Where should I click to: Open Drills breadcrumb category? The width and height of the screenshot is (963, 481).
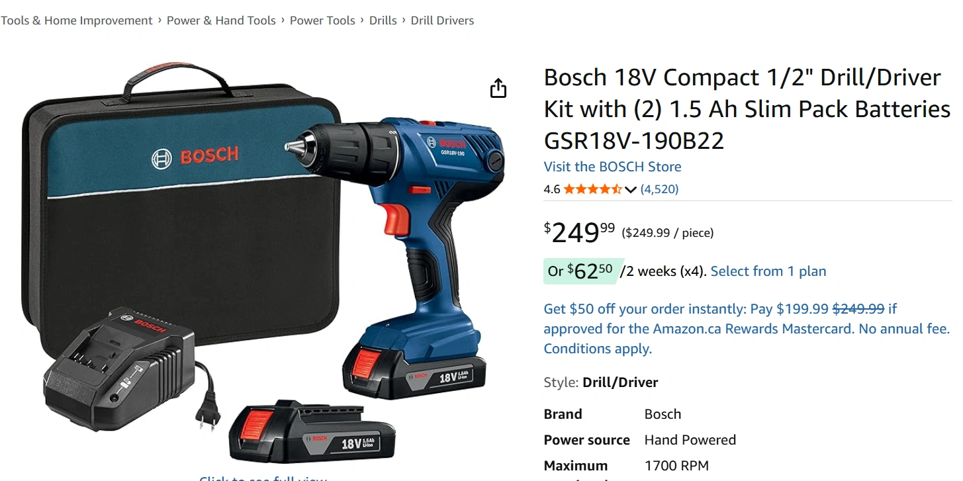383,21
